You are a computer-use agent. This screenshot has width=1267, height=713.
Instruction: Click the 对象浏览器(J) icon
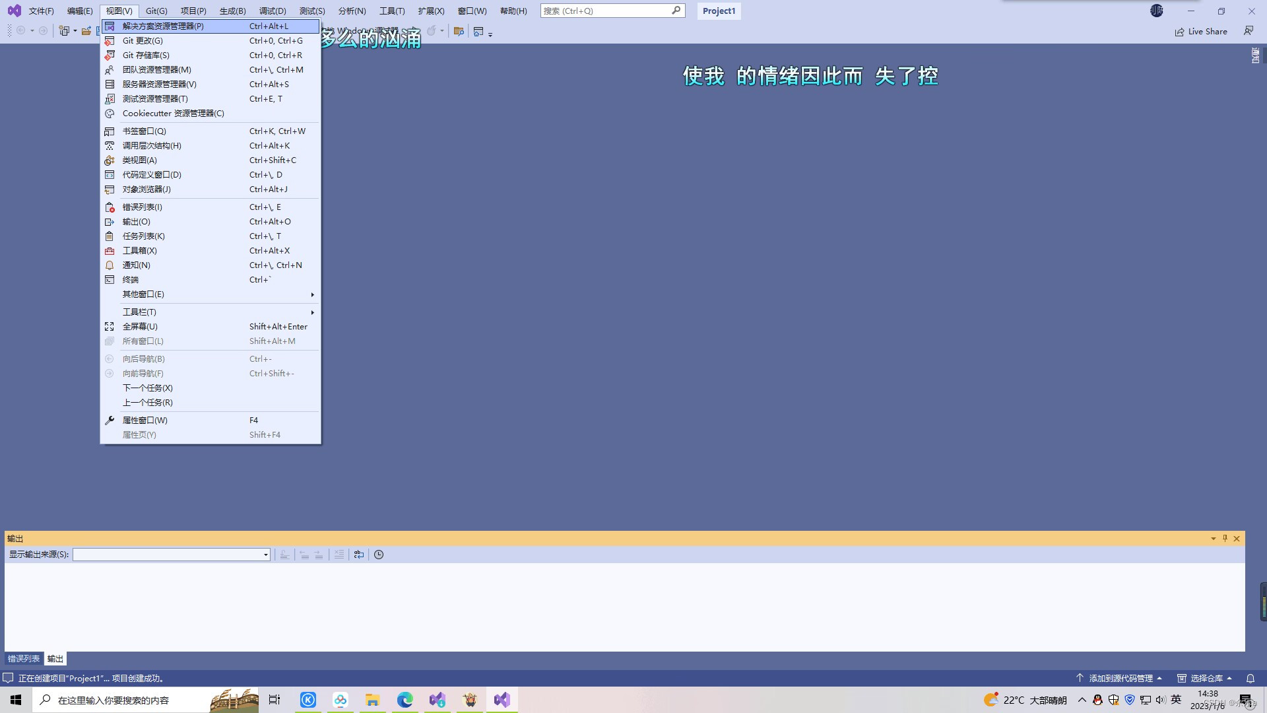click(110, 189)
